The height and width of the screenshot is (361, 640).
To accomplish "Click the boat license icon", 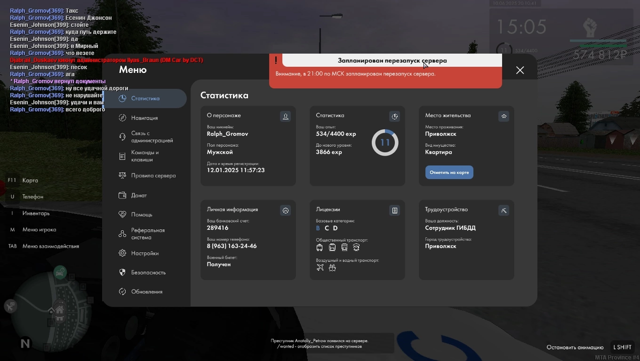I will coord(332,268).
